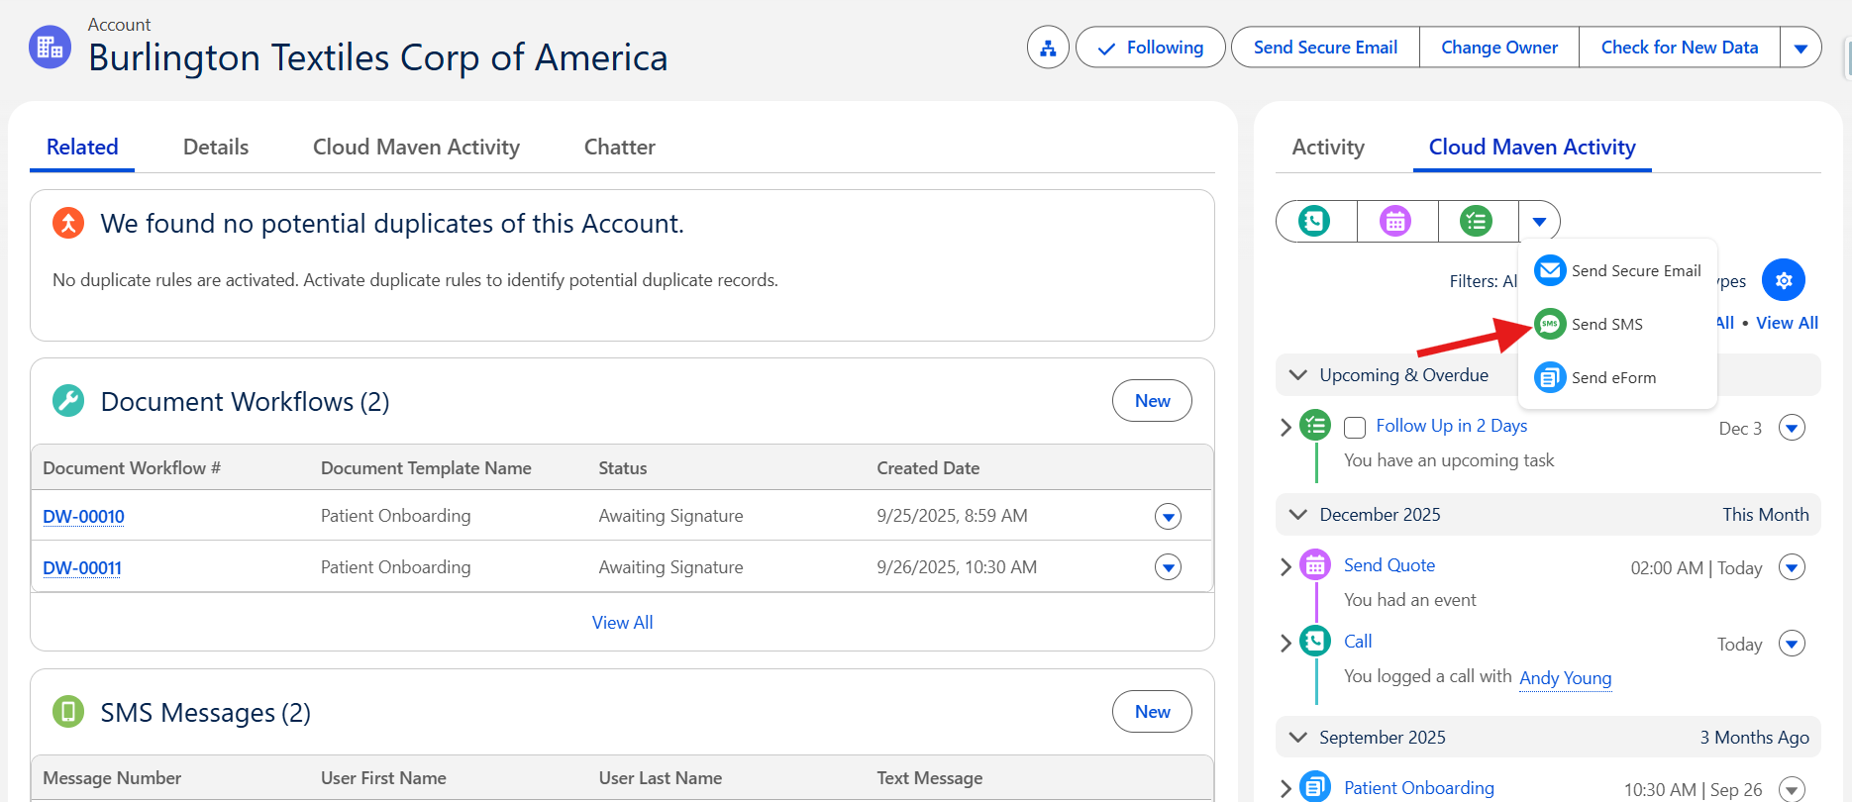This screenshot has width=1852, height=802.
Task: Create new SMS Message
Action: tap(1152, 712)
